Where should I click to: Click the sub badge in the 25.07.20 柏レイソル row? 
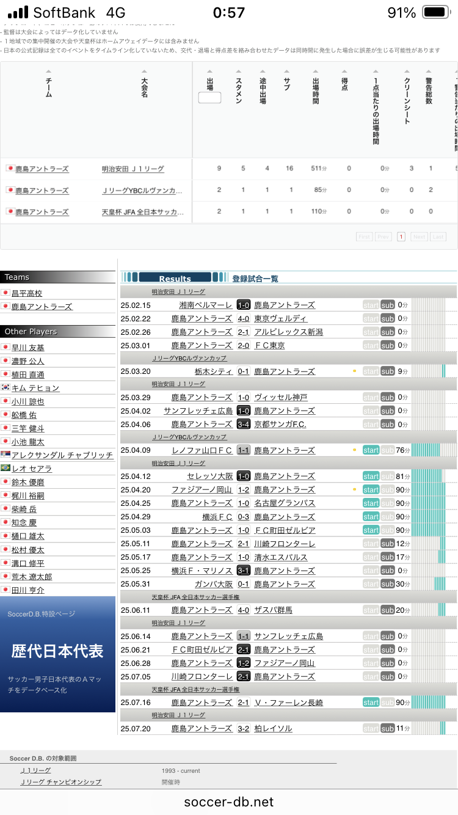[388, 728]
